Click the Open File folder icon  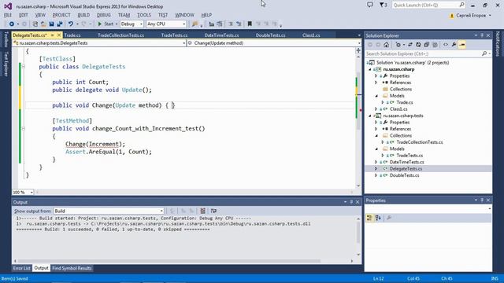43,24
